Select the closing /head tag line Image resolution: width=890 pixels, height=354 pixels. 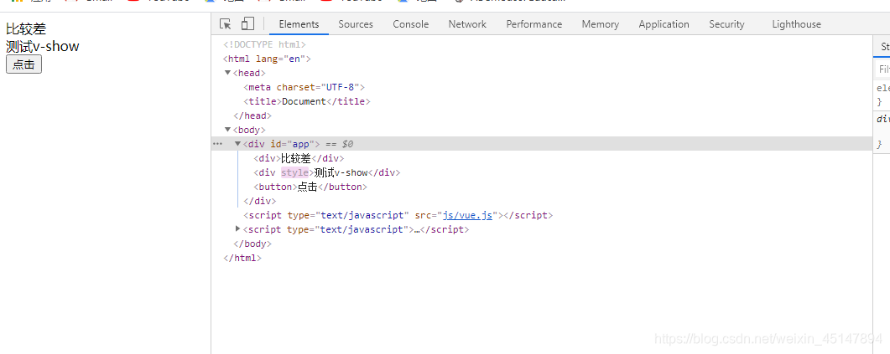(253, 115)
